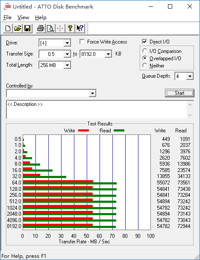This screenshot has height=260, width=200.
Task: Enable the Force Write Access checkbox
Action: (82, 41)
